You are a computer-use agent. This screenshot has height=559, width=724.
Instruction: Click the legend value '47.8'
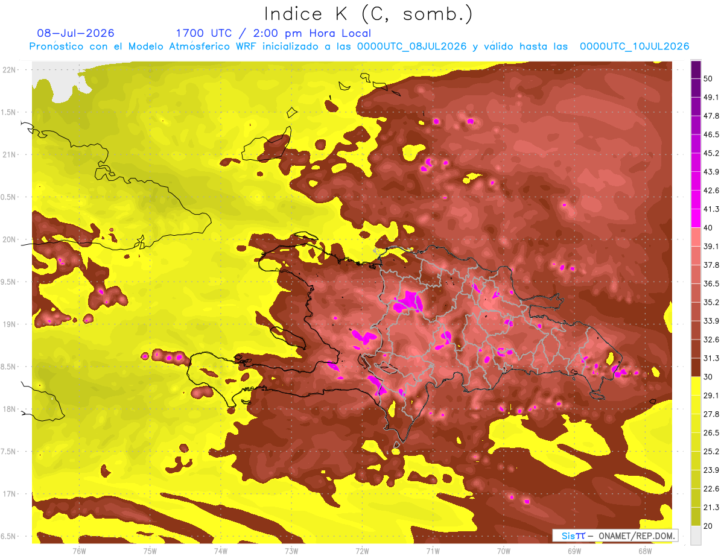711,116
